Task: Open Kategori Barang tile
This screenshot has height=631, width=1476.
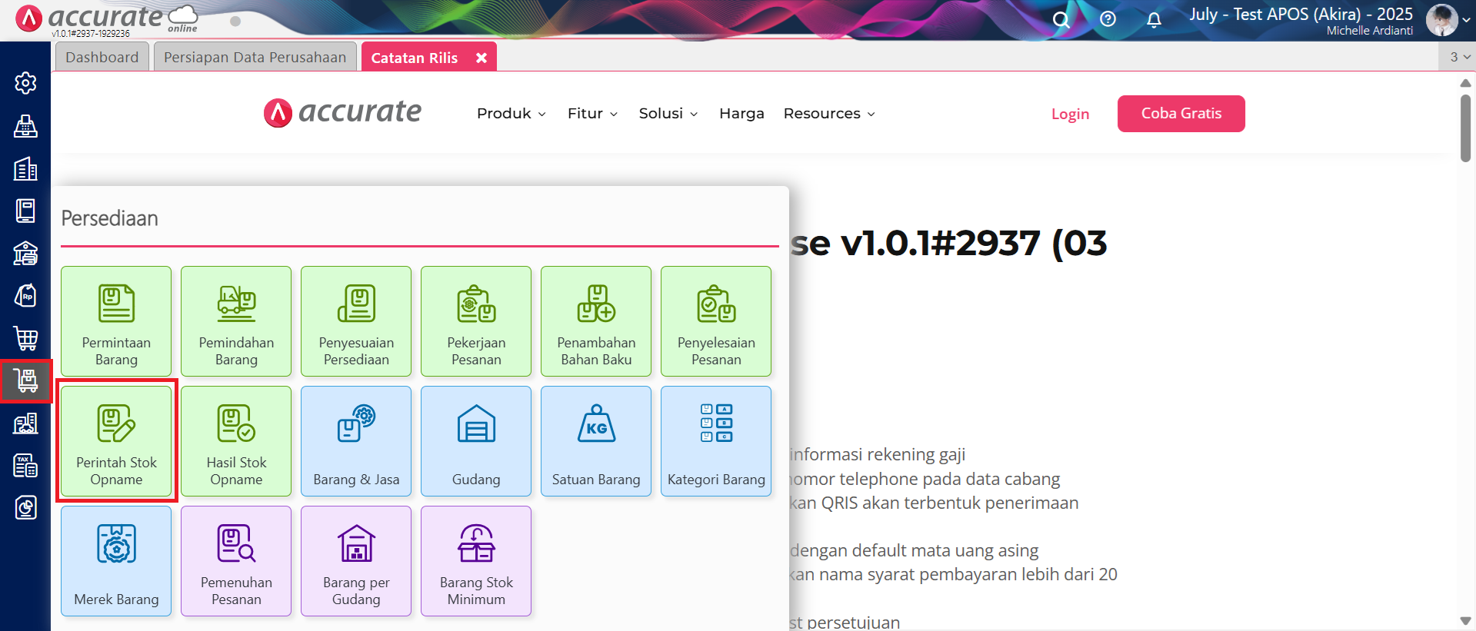Action: click(x=716, y=441)
